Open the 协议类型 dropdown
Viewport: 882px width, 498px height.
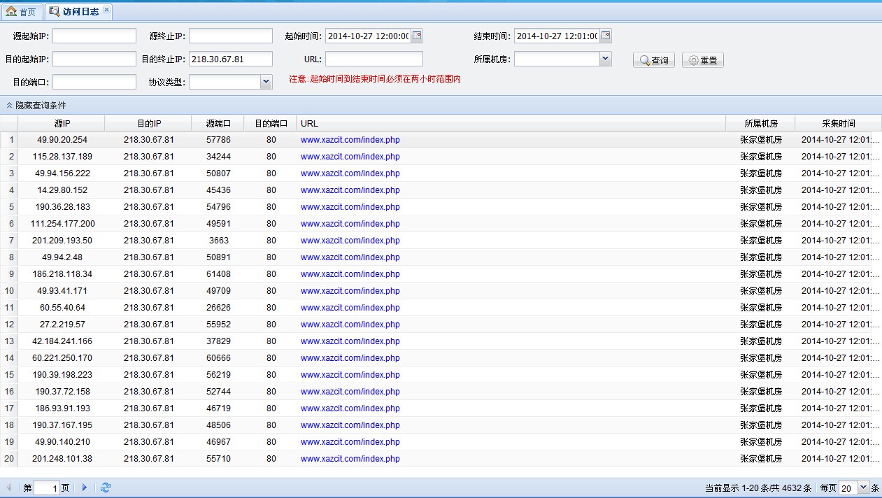[x=266, y=82]
